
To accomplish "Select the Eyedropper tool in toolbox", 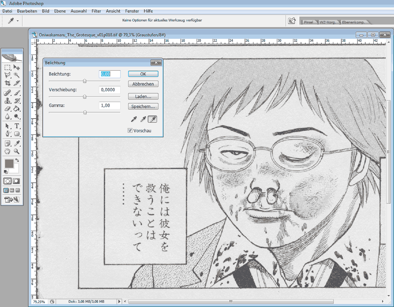I will (17, 144).
